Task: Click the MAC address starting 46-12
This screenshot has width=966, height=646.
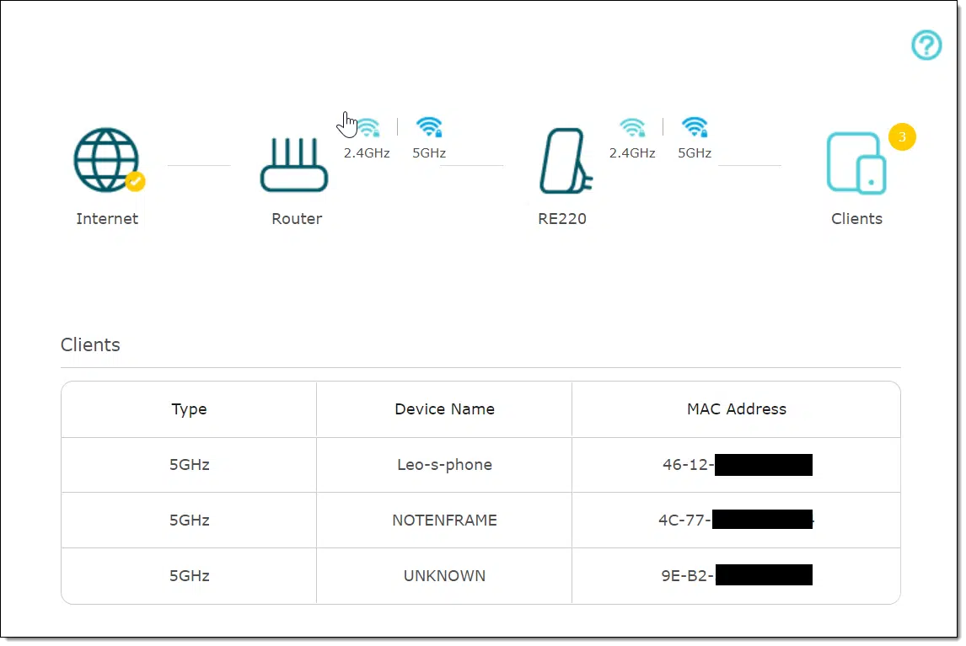Action: 737,465
